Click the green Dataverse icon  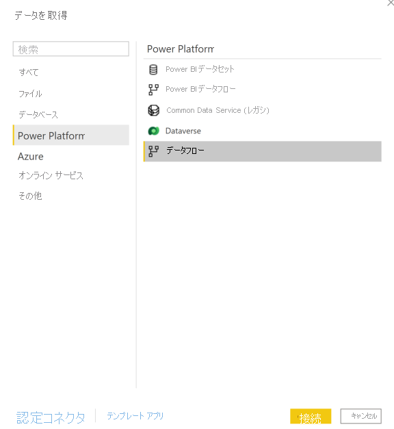(153, 131)
